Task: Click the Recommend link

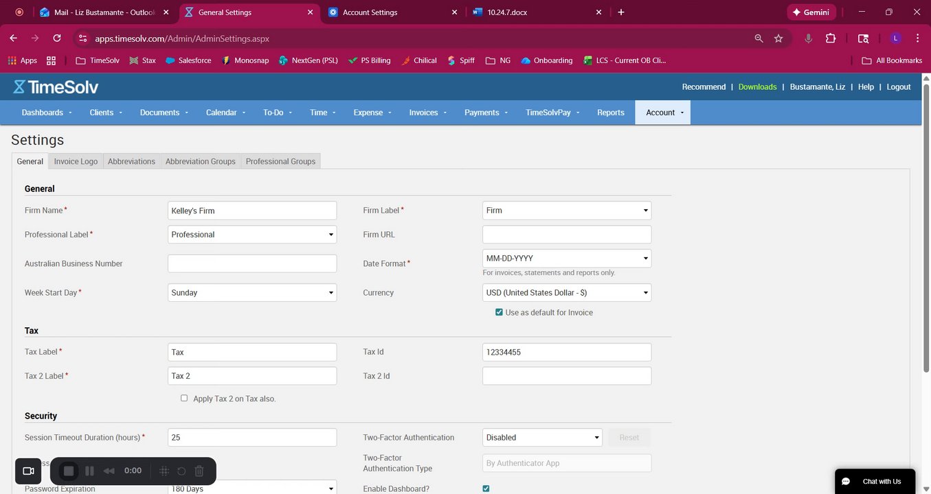Action: click(704, 87)
